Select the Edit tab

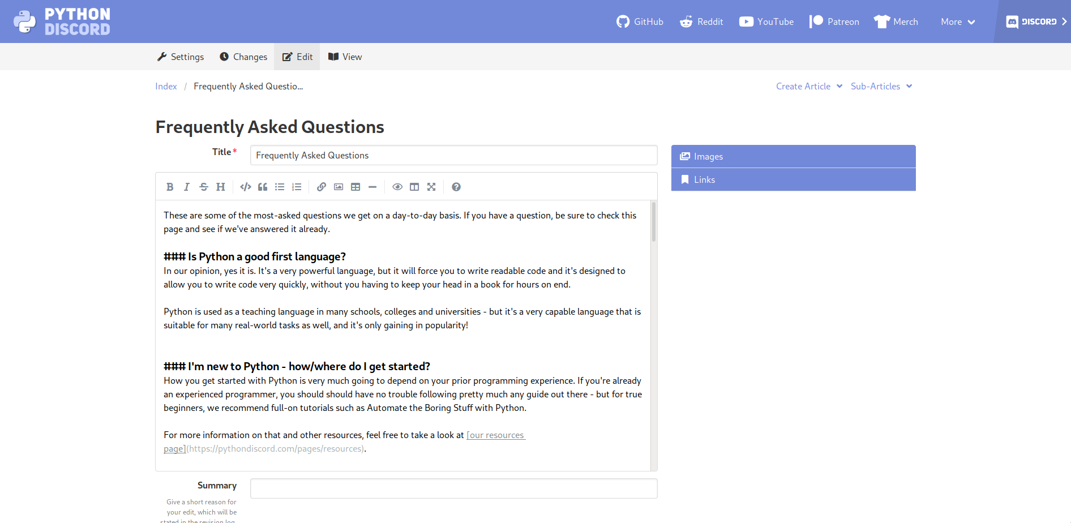pos(297,57)
